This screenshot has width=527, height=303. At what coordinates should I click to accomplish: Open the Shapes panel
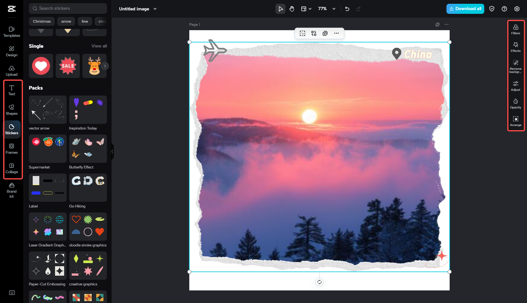point(12,110)
